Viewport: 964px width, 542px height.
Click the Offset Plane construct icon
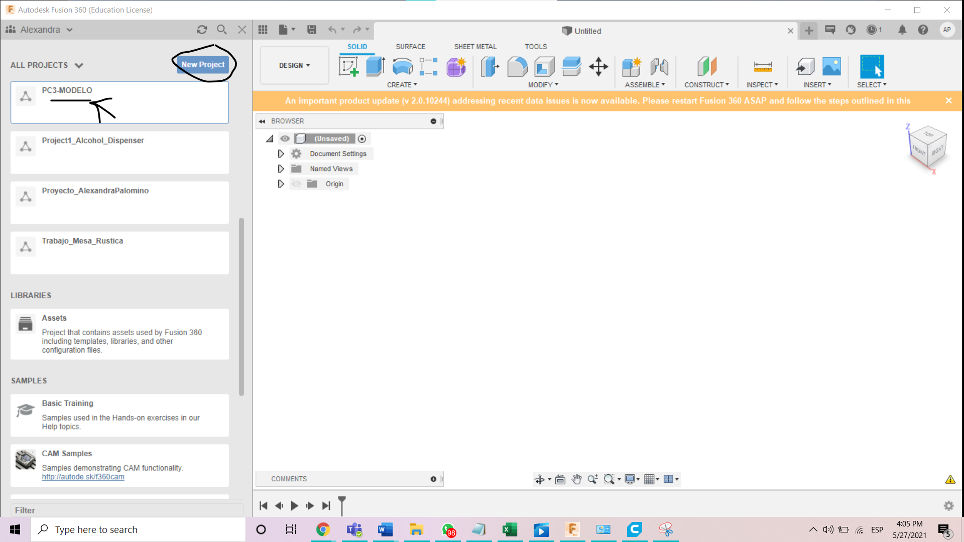(x=707, y=66)
